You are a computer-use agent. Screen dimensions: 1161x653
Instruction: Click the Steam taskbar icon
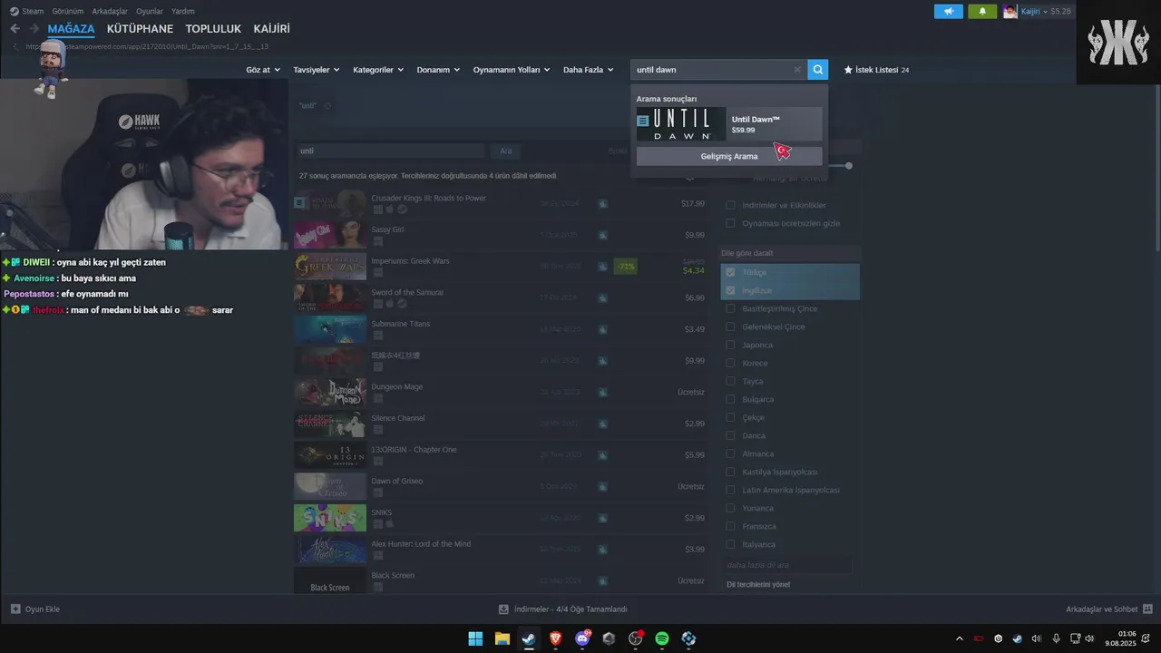click(x=529, y=638)
